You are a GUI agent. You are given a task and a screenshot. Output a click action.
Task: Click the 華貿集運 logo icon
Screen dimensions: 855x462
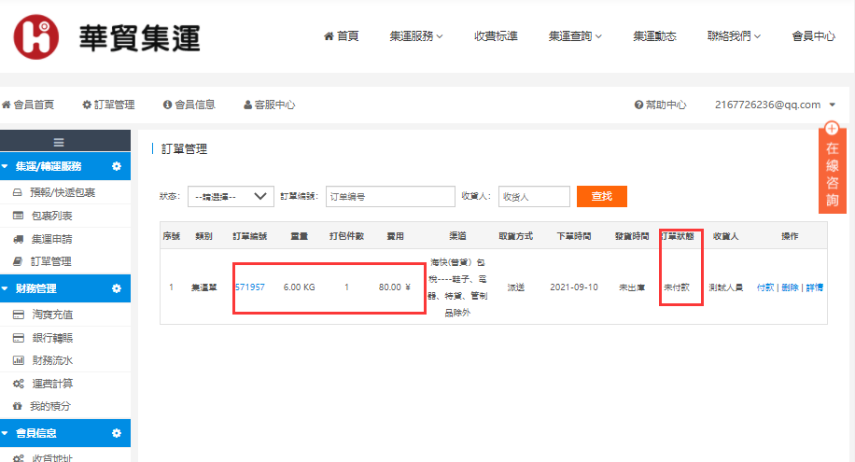point(37,36)
